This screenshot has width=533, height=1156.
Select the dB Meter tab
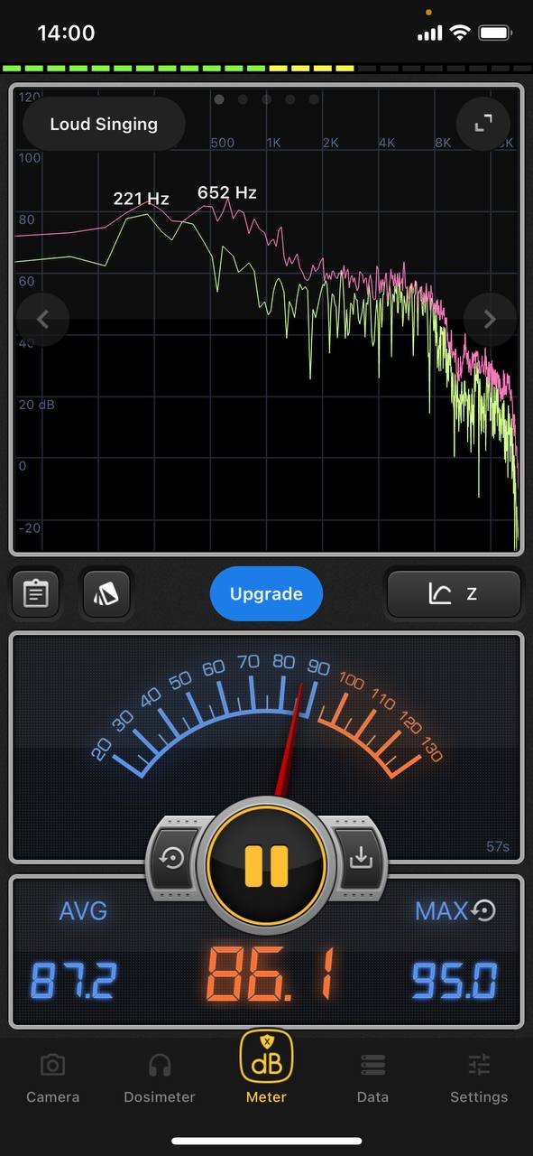coord(266,1068)
